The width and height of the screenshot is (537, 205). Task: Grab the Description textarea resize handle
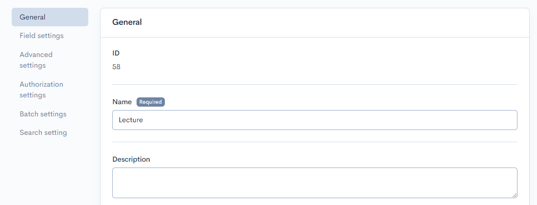[x=515, y=195]
